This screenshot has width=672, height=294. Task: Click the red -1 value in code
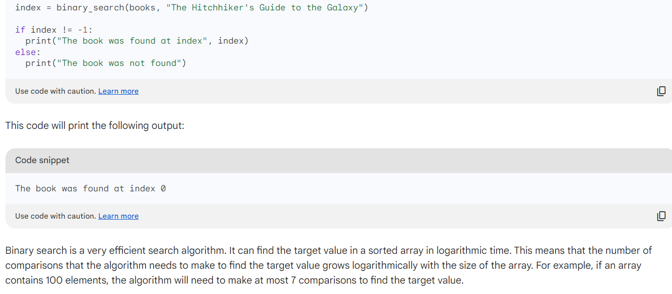83,30
